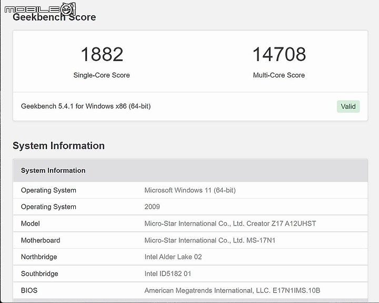Viewport: 379px width, 303px height.
Task: Click the Multi-Core Score label
Action: point(278,75)
